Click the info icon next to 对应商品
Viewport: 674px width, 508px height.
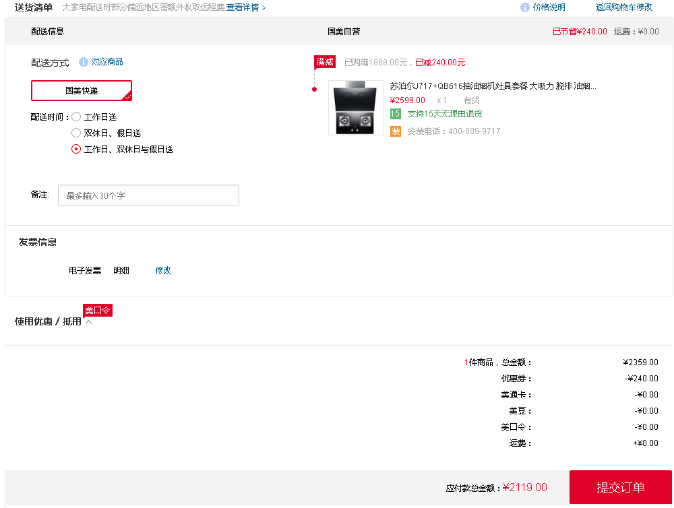click(x=84, y=62)
